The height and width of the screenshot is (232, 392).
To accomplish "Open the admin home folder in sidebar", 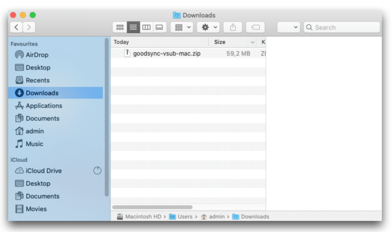I will (55, 131).
